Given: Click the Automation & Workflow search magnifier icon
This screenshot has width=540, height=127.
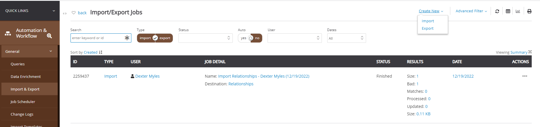Looking at the screenshot, I should pyautogui.click(x=49, y=36).
